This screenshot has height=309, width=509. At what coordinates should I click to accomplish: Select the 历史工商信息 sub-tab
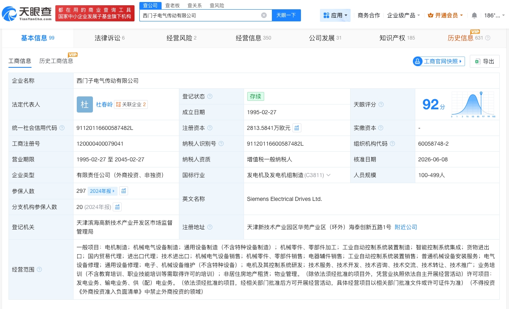(56, 61)
